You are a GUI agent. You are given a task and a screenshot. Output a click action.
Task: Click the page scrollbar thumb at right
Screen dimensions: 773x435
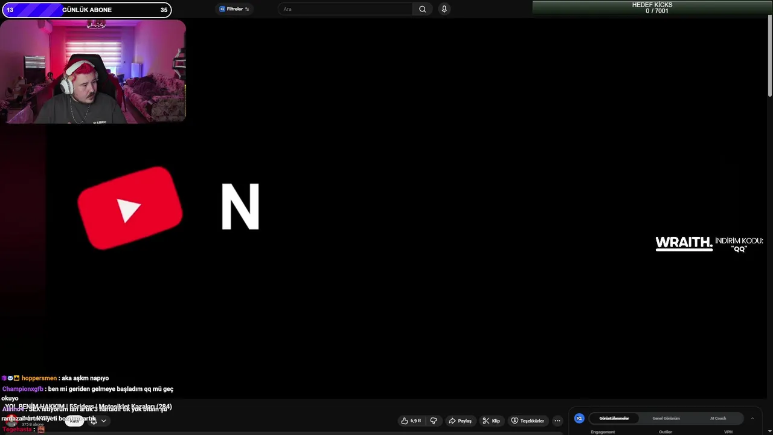769,56
